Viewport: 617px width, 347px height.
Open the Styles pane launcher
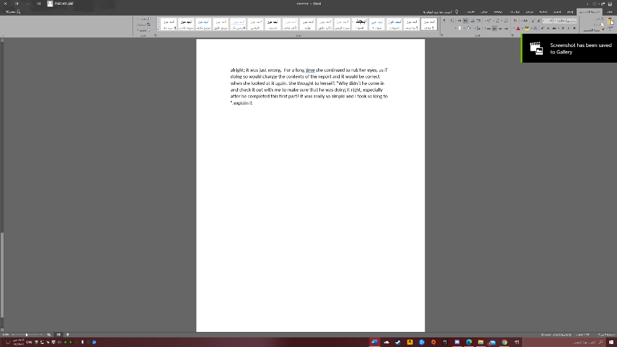click(155, 36)
